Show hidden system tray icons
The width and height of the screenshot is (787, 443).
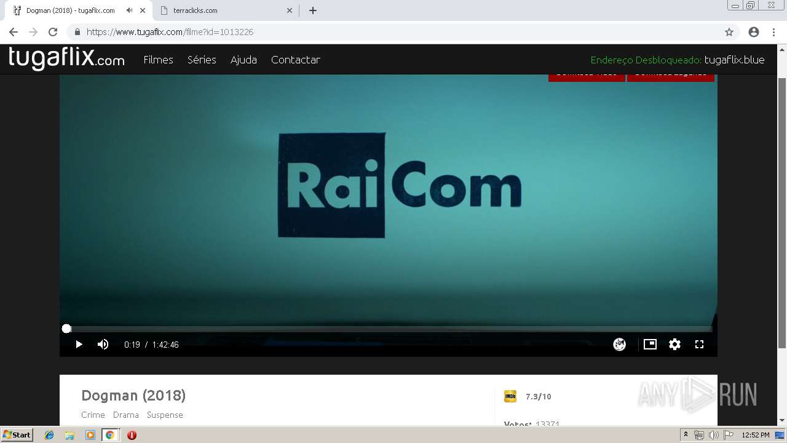click(x=686, y=435)
